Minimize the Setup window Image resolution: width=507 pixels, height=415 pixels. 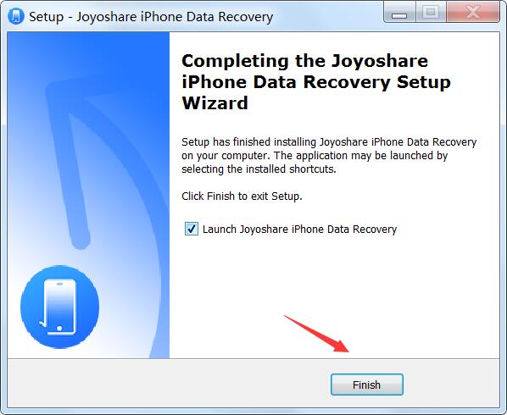[399, 13]
